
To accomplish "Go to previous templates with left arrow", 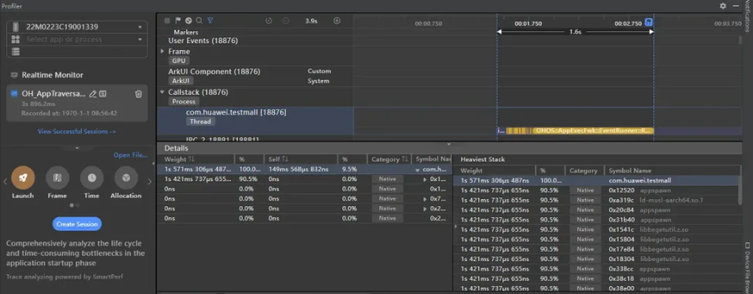I will tap(5, 181).
